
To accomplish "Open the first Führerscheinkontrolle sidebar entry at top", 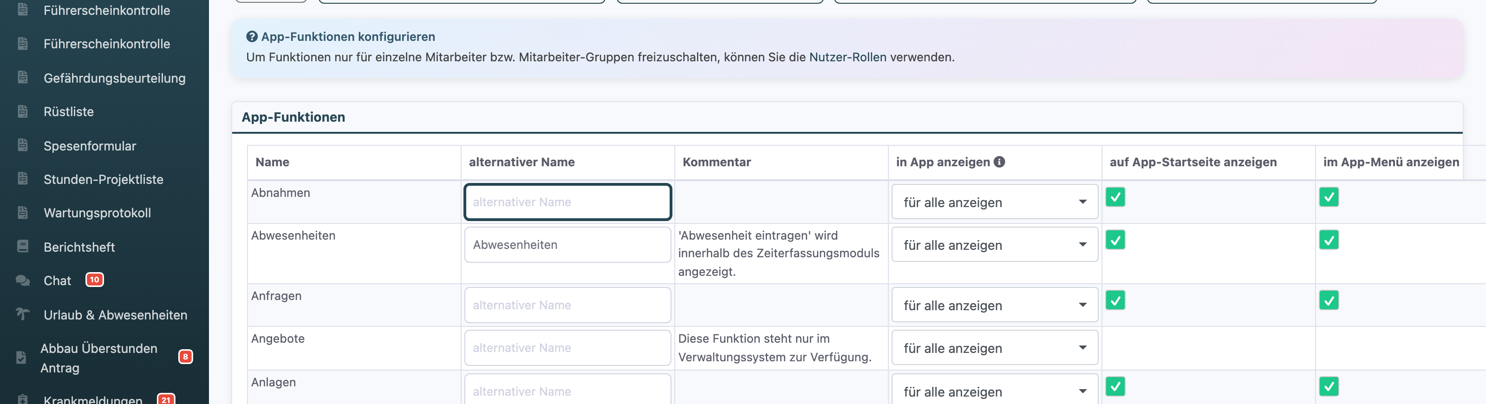I will point(107,10).
